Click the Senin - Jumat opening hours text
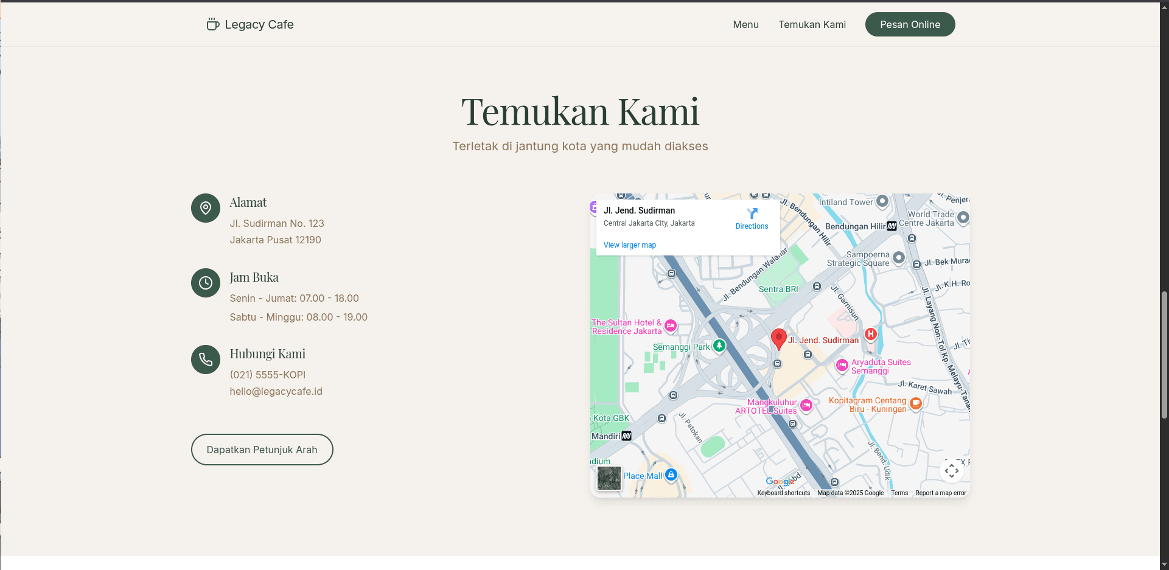 pos(294,298)
